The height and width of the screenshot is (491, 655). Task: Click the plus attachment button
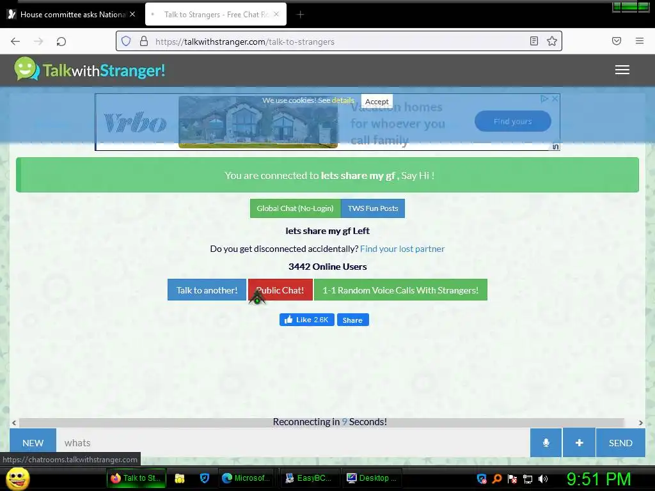[579, 442]
